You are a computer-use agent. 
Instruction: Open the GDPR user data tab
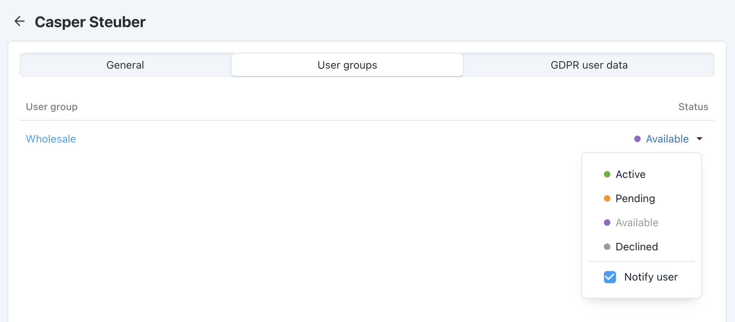[589, 65]
